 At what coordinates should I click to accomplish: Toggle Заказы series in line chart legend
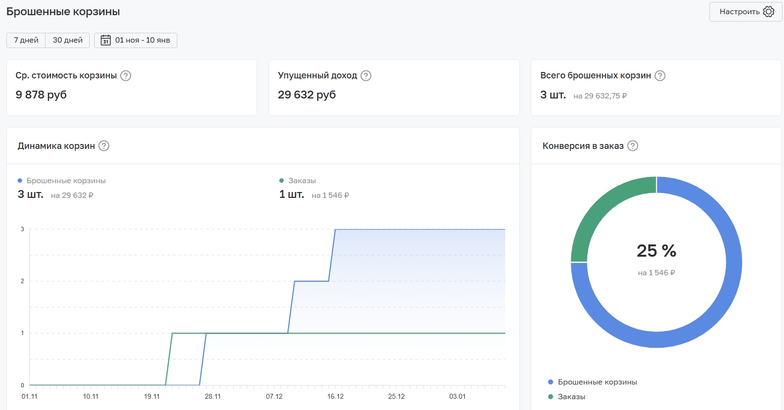[x=301, y=181]
